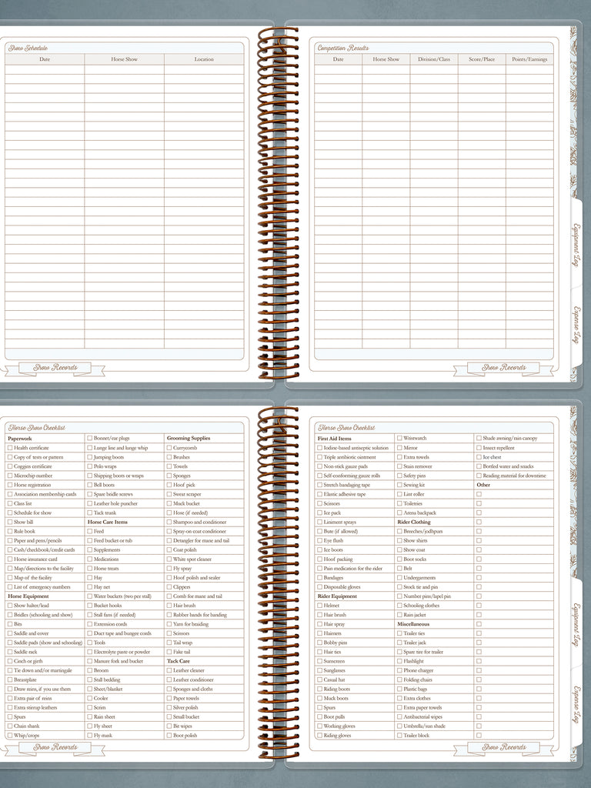The height and width of the screenshot is (788, 591).
Task: Check the Insect repellent box
Action: click(479, 448)
